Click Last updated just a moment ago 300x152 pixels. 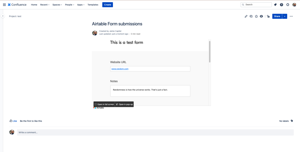114,34
